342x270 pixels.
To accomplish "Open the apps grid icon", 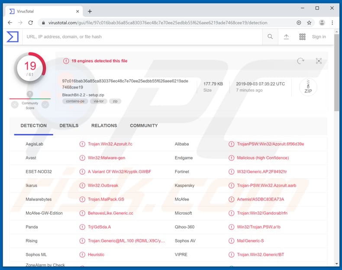I will 302,37.
